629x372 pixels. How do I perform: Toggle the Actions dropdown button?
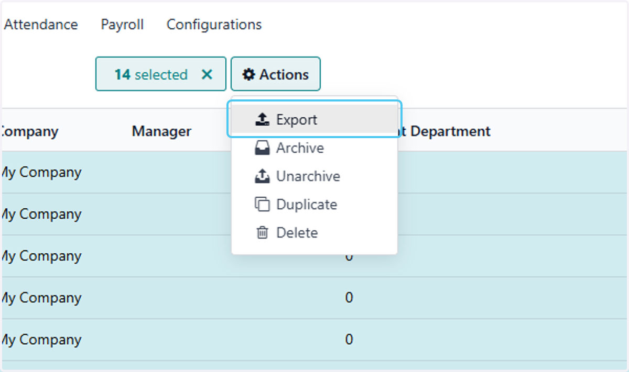pyautogui.click(x=275, y=74)
